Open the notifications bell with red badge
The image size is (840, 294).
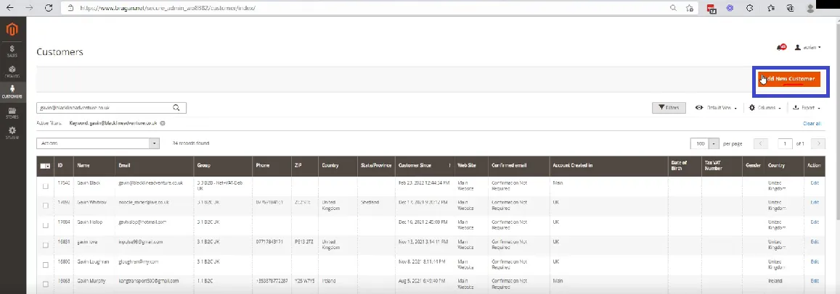coord(780,48)
